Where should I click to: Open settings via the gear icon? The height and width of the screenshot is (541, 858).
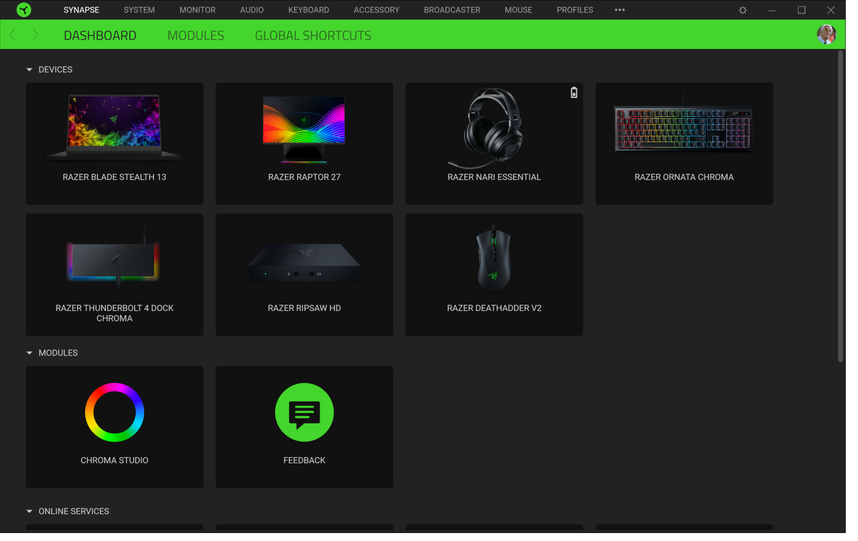pos(743,10)
